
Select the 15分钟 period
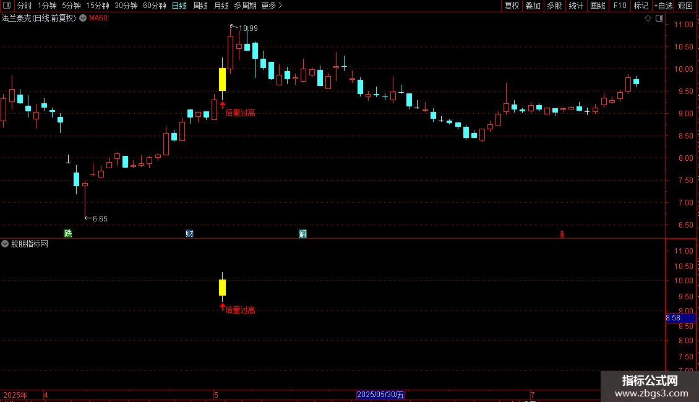click(x=98, y=6)
